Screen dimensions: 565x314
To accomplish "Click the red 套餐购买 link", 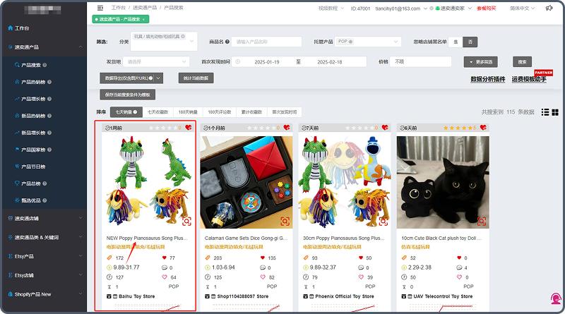I will [486, 8].
